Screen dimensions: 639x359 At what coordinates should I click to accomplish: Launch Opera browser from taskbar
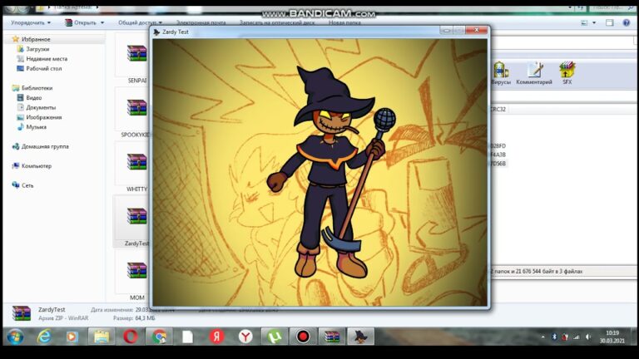tap(131, 337)
